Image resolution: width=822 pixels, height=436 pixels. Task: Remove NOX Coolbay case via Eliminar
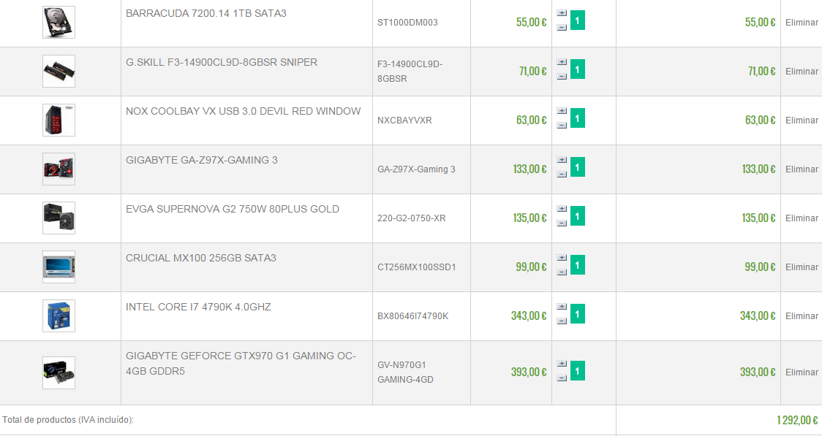pyautogui.click(x=802, y=121)
